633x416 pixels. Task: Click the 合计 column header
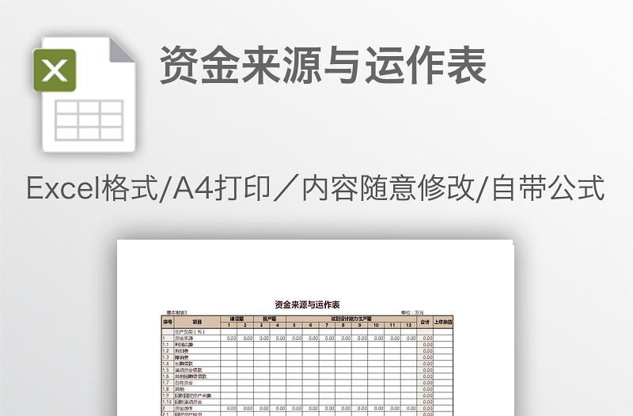pyautogui.click(x=425, y=322)
